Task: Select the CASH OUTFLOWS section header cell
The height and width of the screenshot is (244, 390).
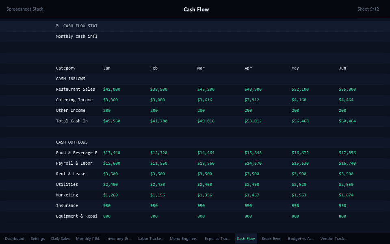Action: click(72, 142)
